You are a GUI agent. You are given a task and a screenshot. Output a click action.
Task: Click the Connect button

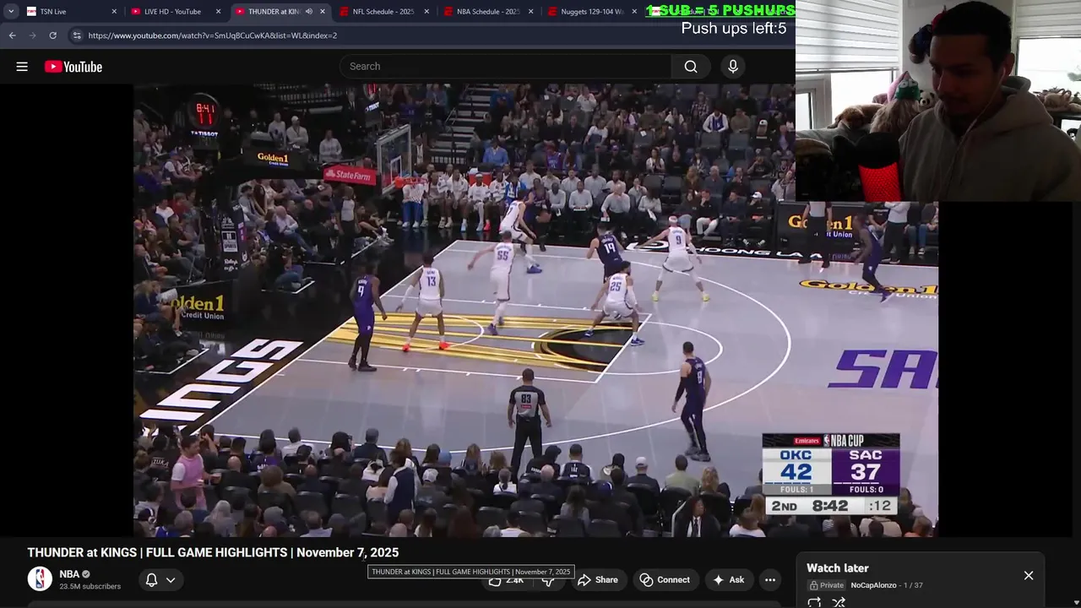click(x=665, y=580)
